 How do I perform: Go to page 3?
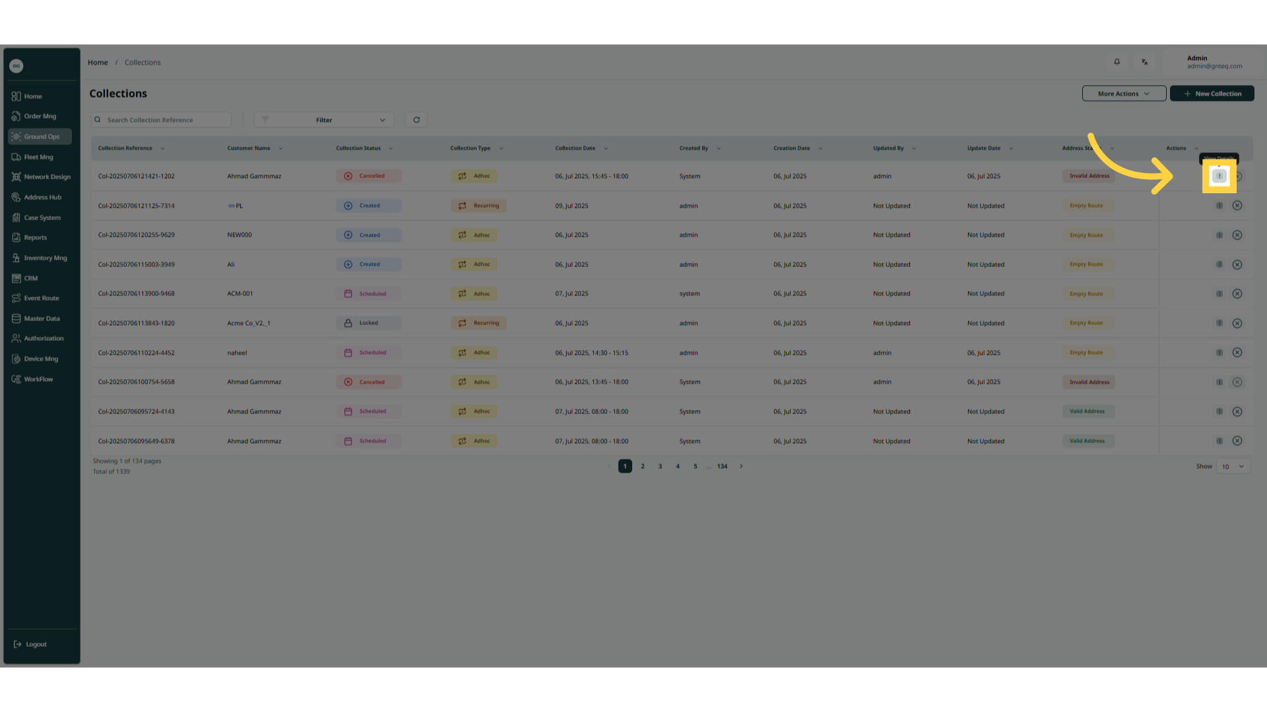(660, 466)
